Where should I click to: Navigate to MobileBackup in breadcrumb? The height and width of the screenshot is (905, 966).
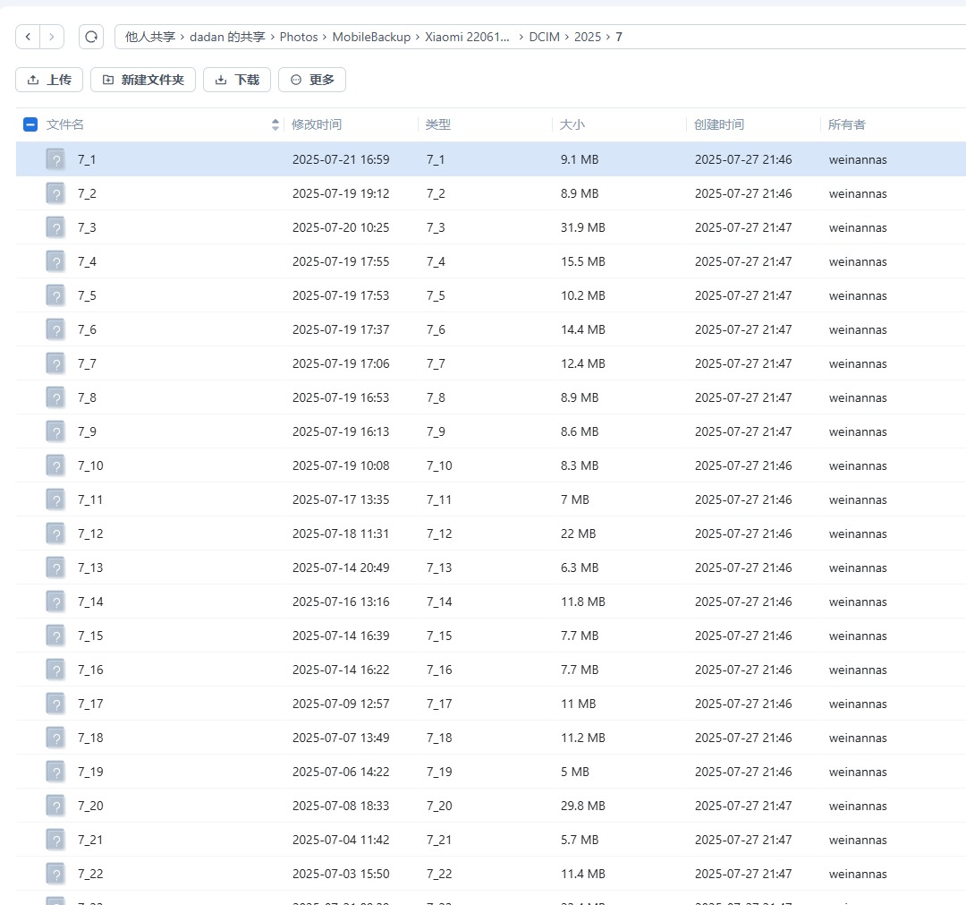tap(371, 37)
